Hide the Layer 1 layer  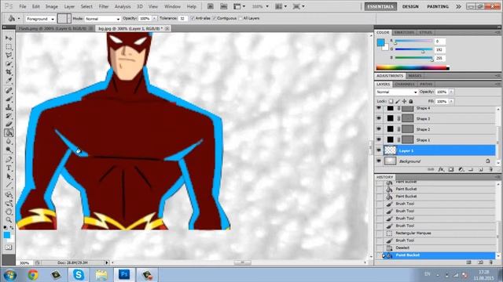pos(379,150)
